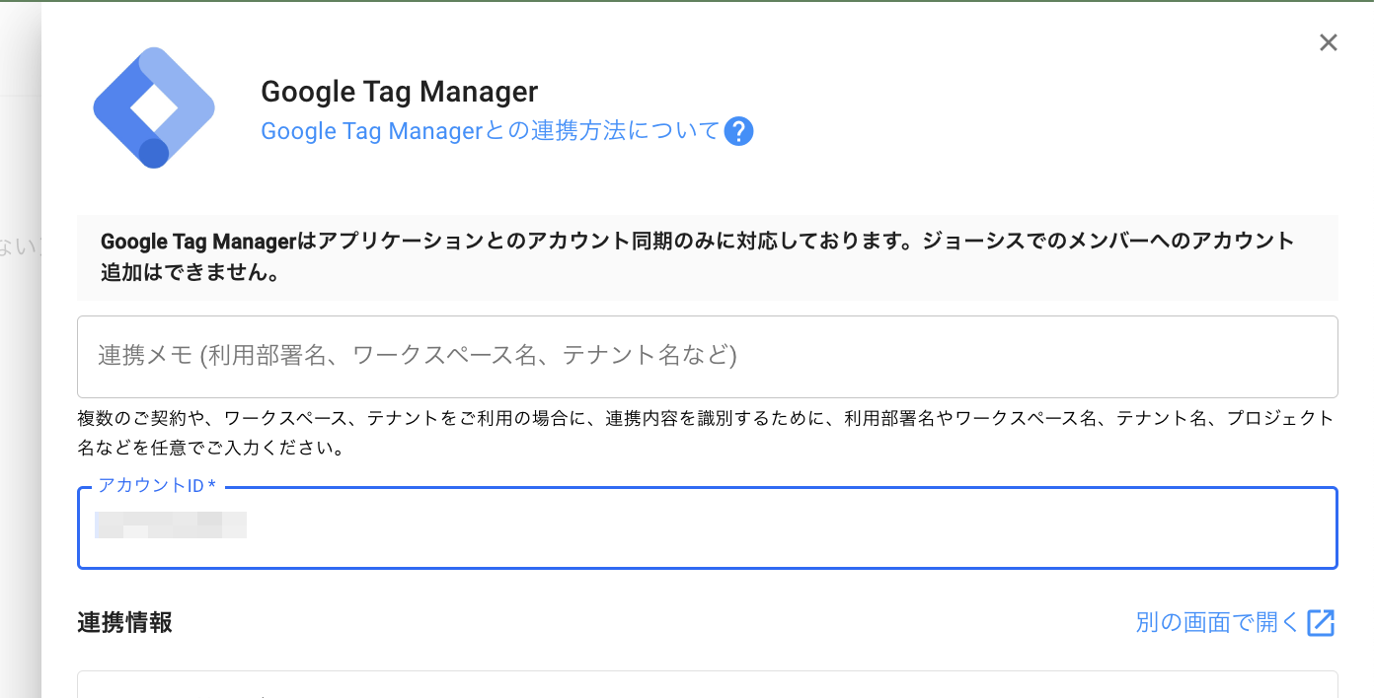Select the blurred account ID value
Viewport: 1374px width, 698px height.
tap(170, 524)
